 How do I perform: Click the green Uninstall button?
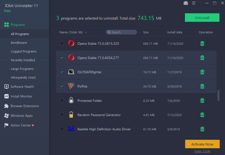pos(202,18)
